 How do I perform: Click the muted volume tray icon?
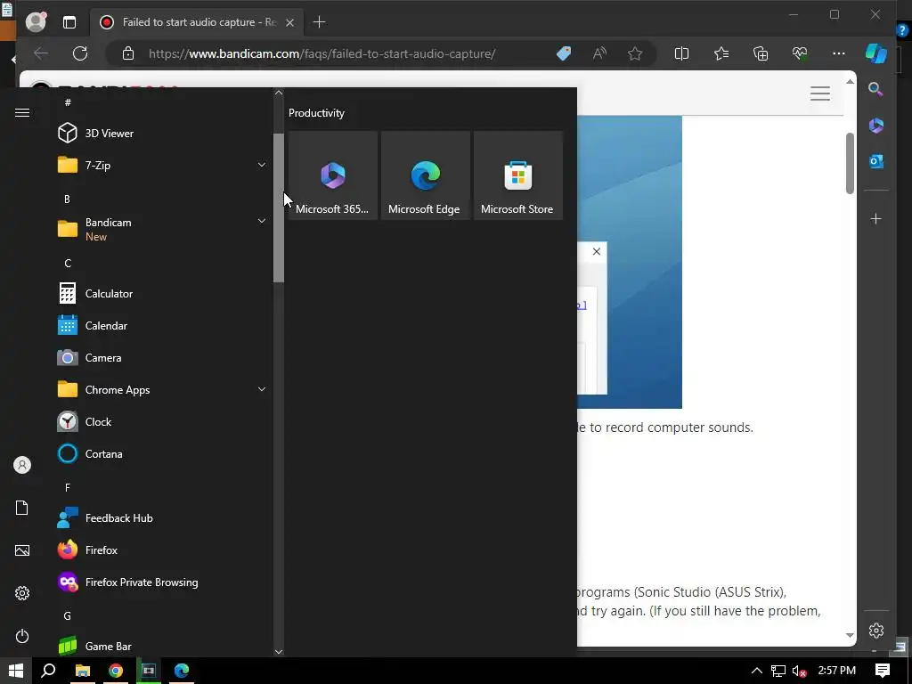pyautogui.click(x=799, y=672)
